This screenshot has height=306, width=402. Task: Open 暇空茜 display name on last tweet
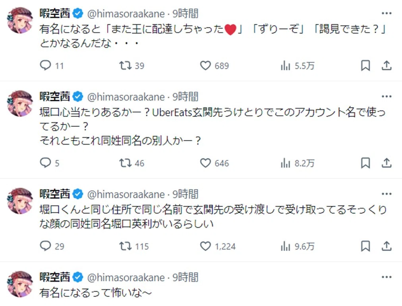pos(54,277)
